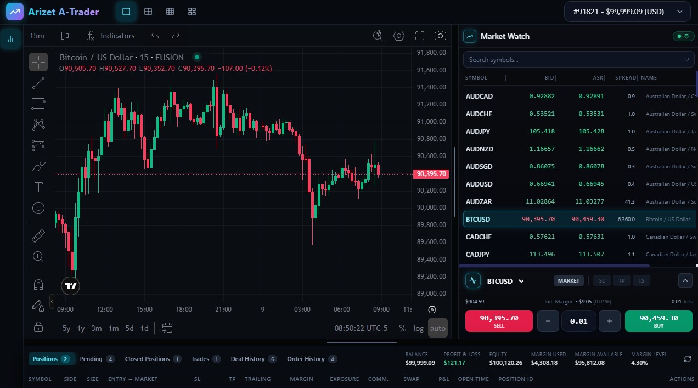The width and height of the screenshot is (698, 388).
Task: Open the BTCUSD symbol dropdown in order panel
Action: pyautogui.click(x=505, y=280)
